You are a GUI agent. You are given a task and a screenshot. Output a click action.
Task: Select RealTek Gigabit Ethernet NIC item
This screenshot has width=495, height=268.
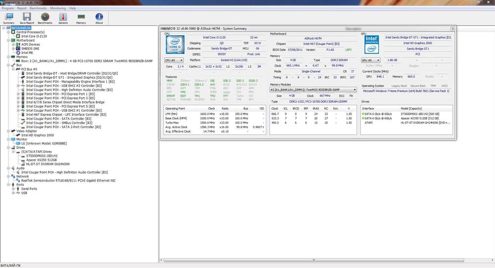(x=68, y=180)
